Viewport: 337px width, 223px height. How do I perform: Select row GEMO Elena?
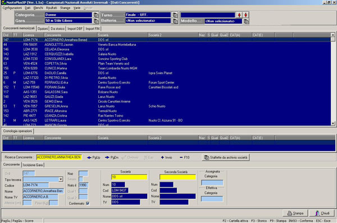click(x=167, y=101)
